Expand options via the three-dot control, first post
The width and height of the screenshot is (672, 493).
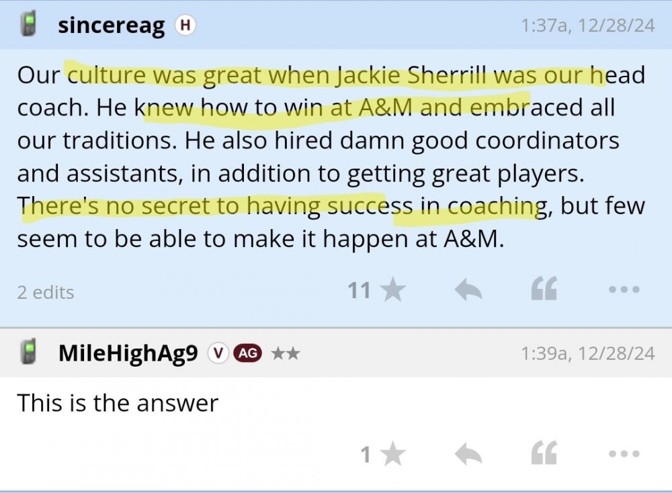(624, 289)
